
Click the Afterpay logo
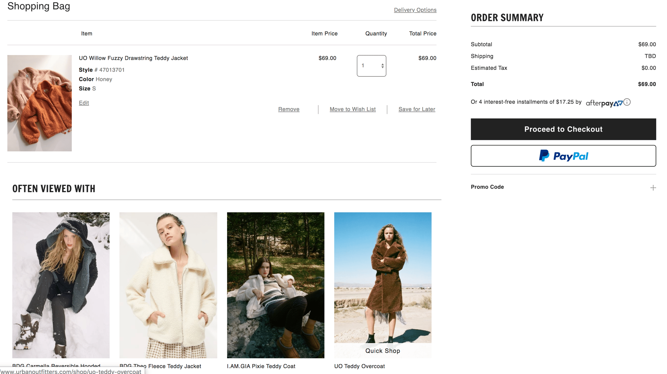pyautogui.click(x=604, y=103)
